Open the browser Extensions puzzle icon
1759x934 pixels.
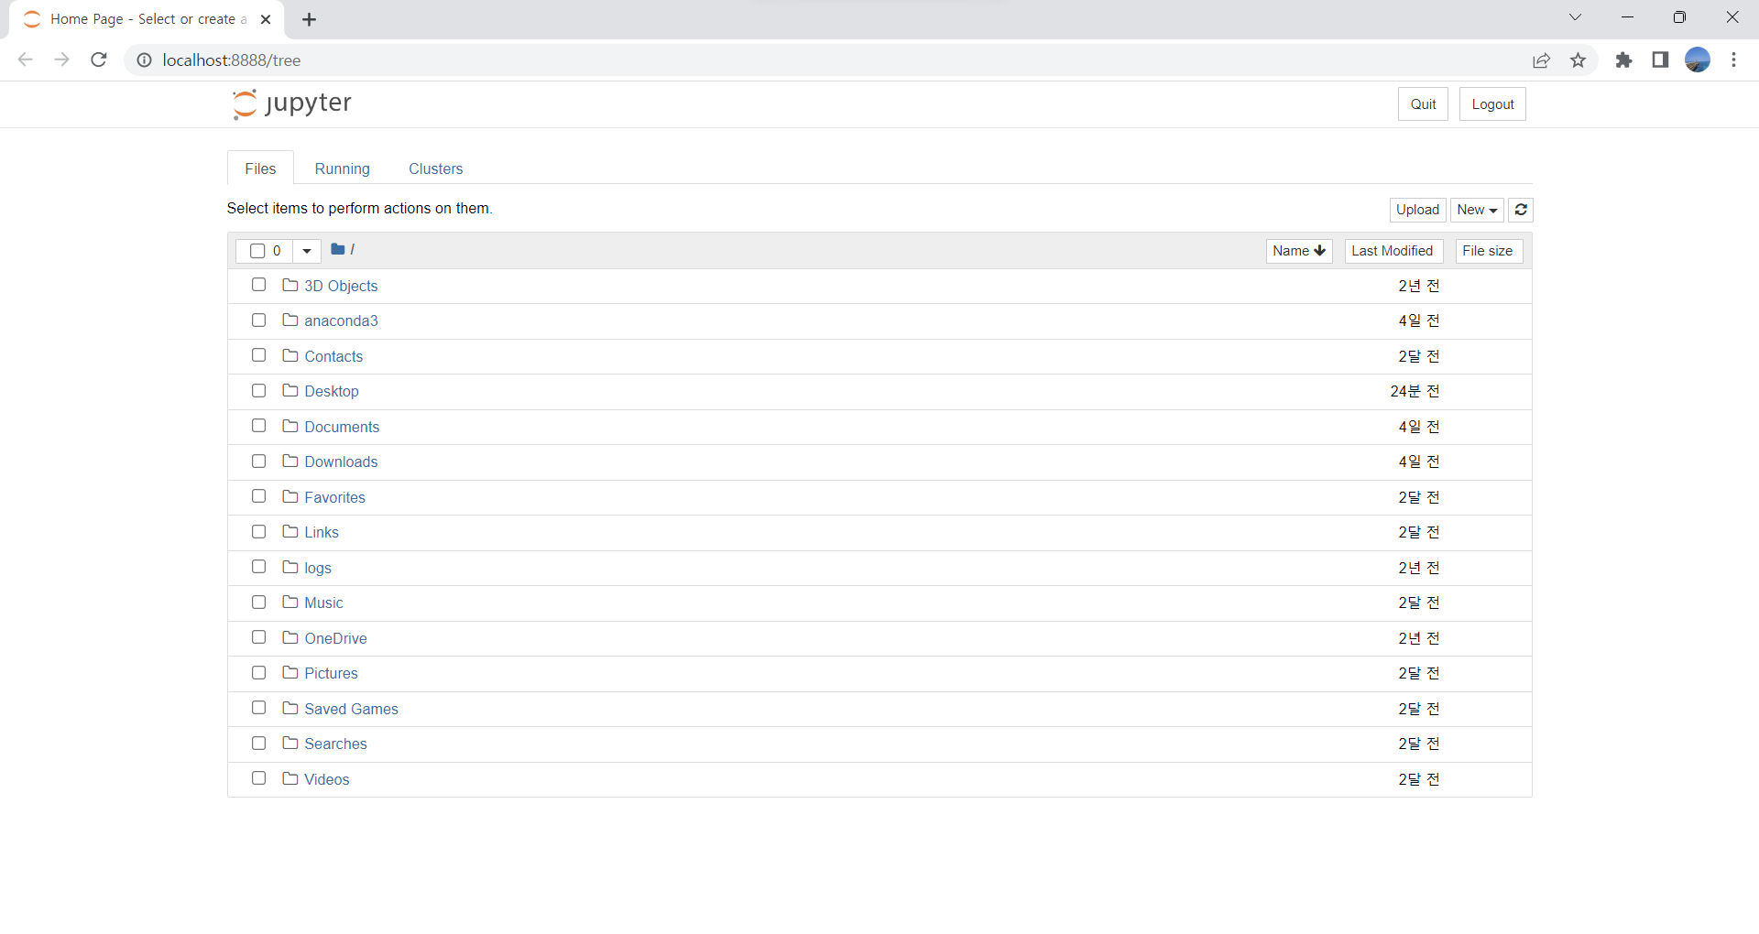click(1623, 60)
